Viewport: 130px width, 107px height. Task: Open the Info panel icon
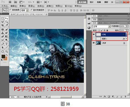click(89, 28)
